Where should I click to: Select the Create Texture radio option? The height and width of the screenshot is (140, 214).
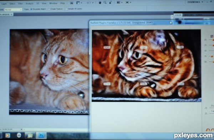(x=55, y=9)
